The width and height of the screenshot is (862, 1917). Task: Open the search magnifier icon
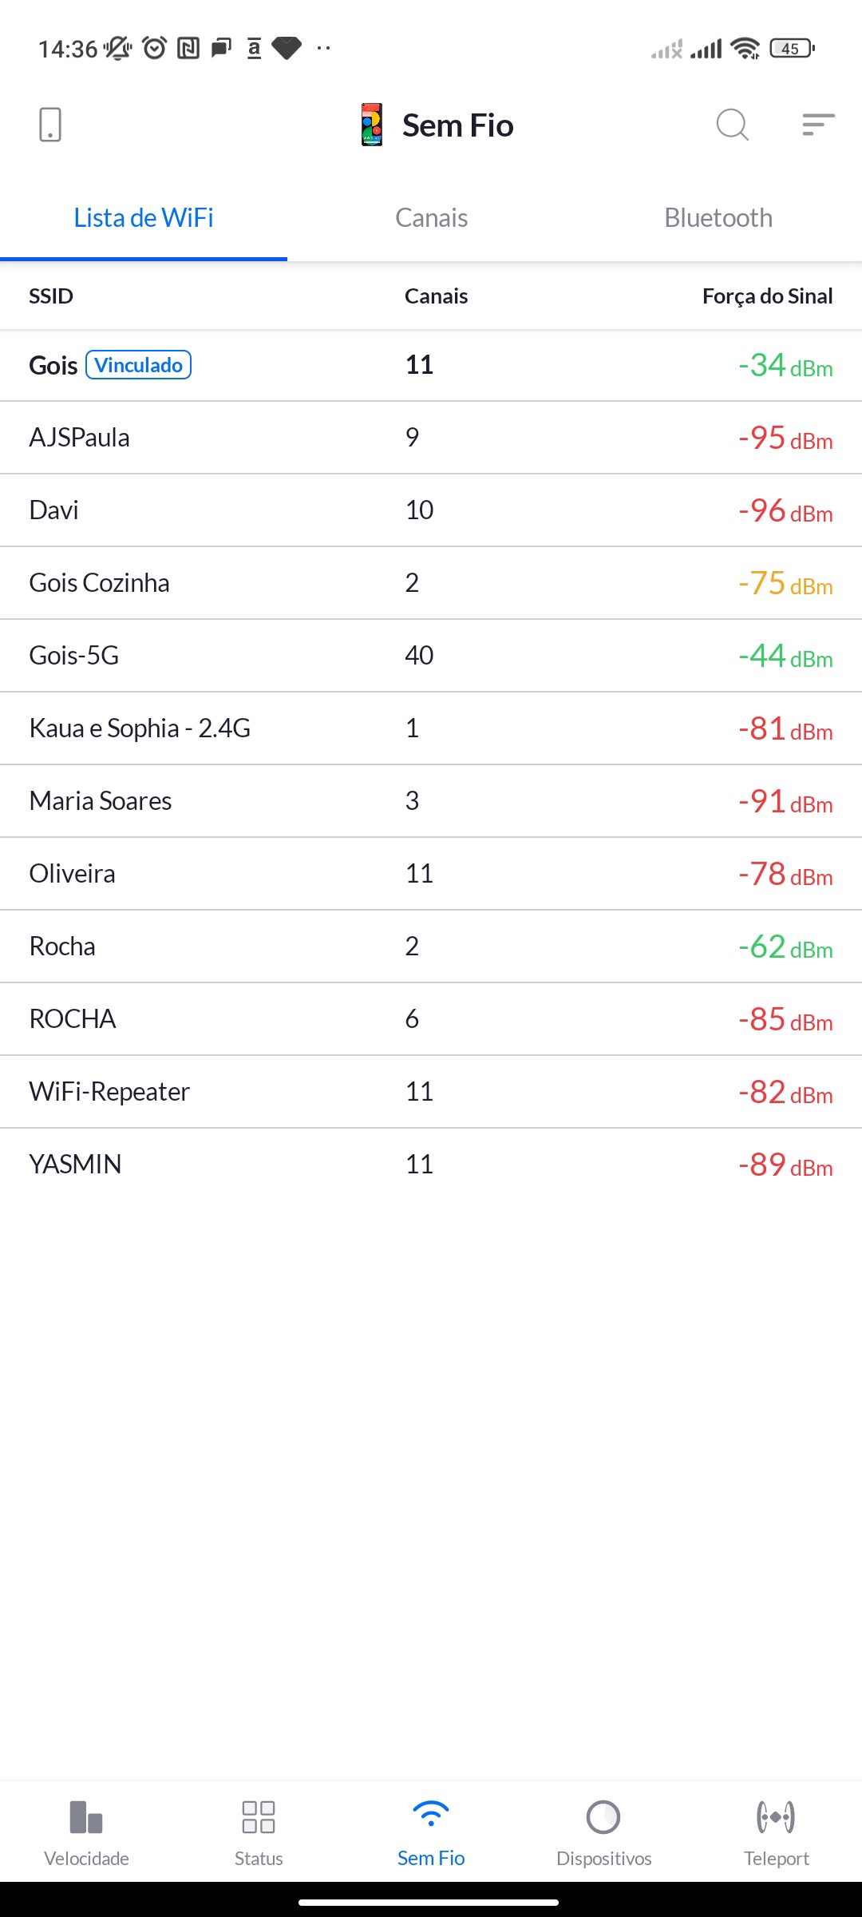732,125
